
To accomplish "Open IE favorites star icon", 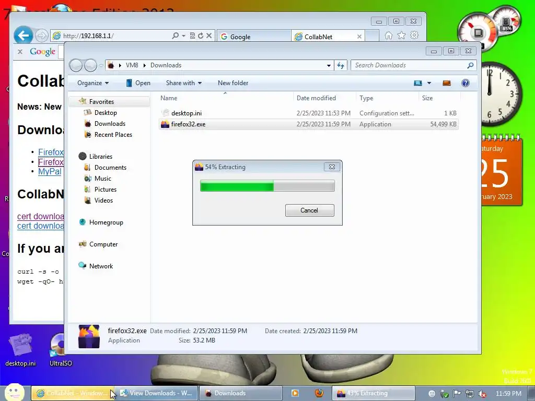I will coord(402,36).
